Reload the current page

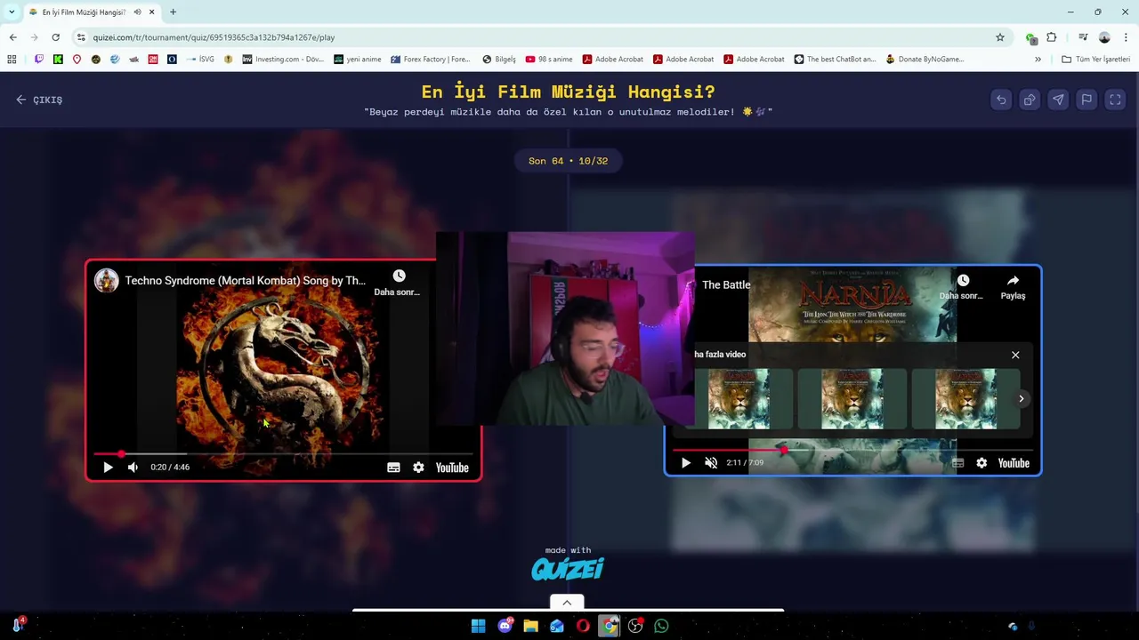[x=55, y=37]
